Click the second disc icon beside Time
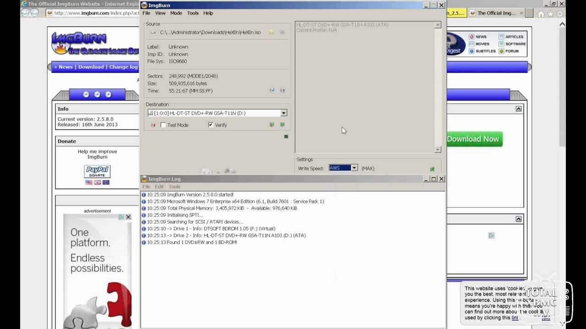Screen dimensions: 586x329 (282, 90)
